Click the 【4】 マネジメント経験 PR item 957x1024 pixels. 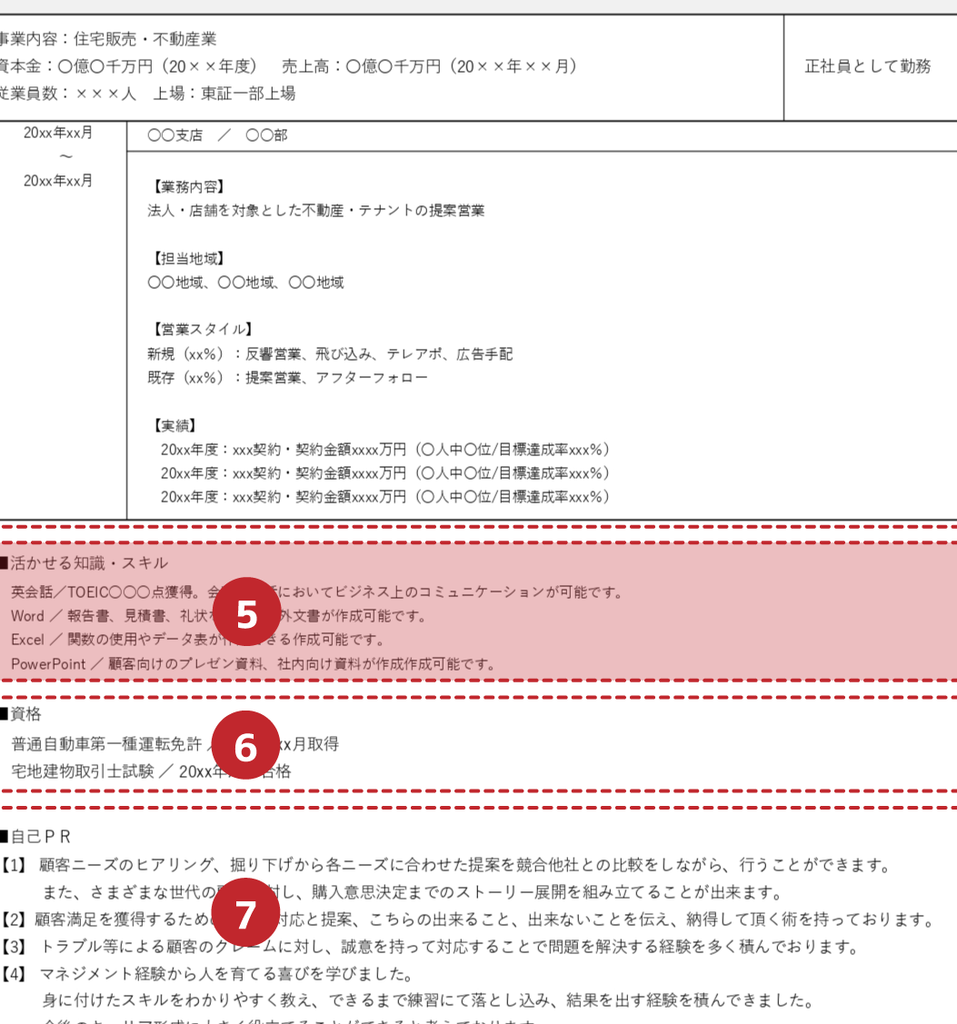207,975
